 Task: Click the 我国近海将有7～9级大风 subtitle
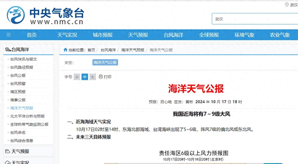[x=201, y=114]
